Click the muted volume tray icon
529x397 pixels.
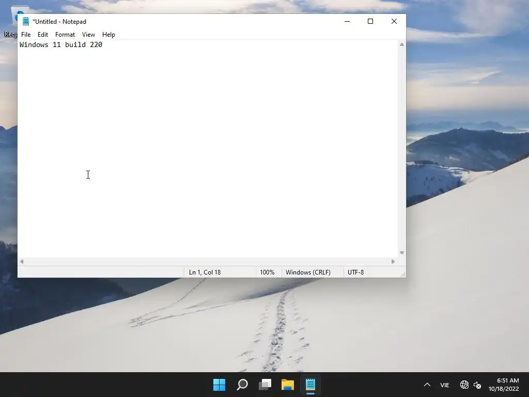[477, 385]
